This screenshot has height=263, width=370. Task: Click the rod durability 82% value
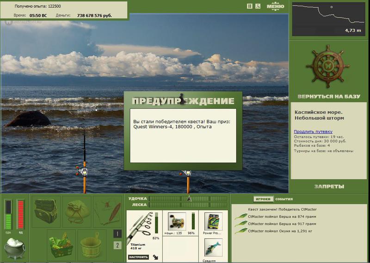click(x=156, y=238)
